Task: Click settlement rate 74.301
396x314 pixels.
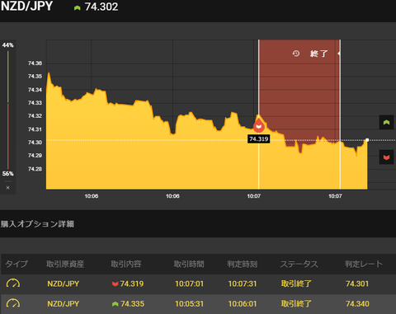Action: point(357,284)
